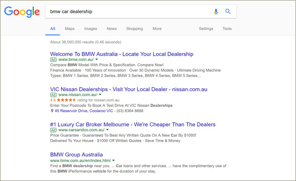
Task: Expand arrow next to www.bmw.com.au/en/index.html
Action: [114, 161]
